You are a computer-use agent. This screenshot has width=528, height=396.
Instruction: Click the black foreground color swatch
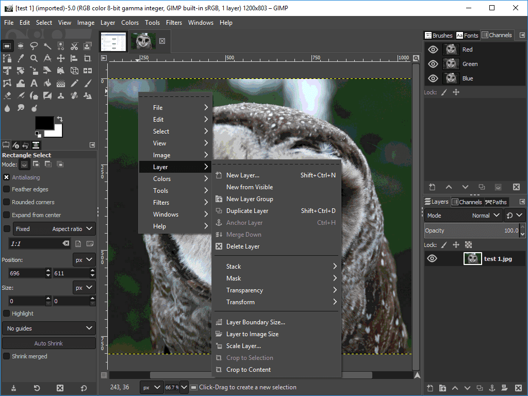(x=44, y=124)
